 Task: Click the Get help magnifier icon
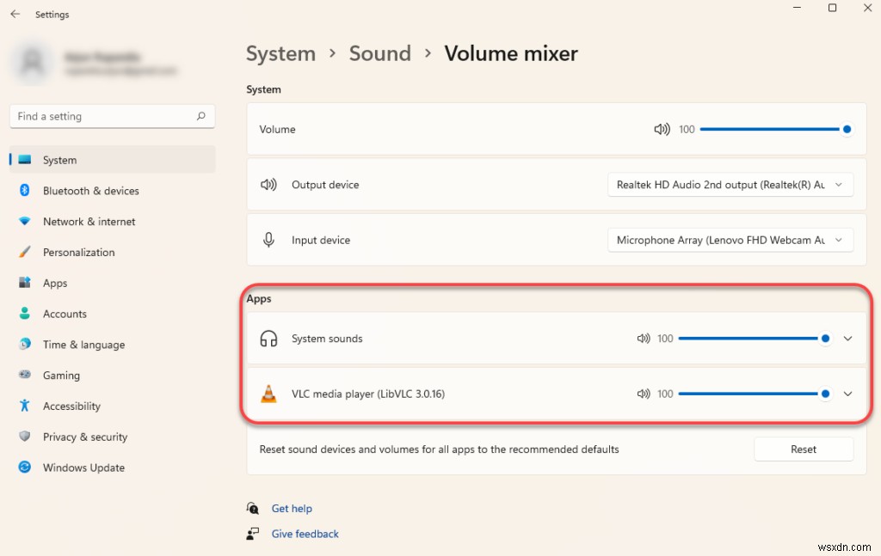[253, 508]
